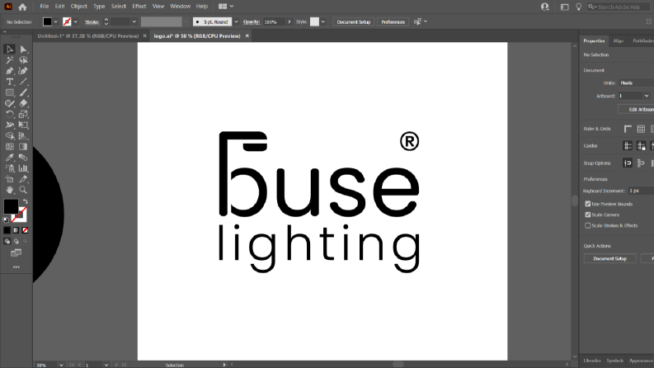Select the Perspective Grid tool

coord(23,135)
